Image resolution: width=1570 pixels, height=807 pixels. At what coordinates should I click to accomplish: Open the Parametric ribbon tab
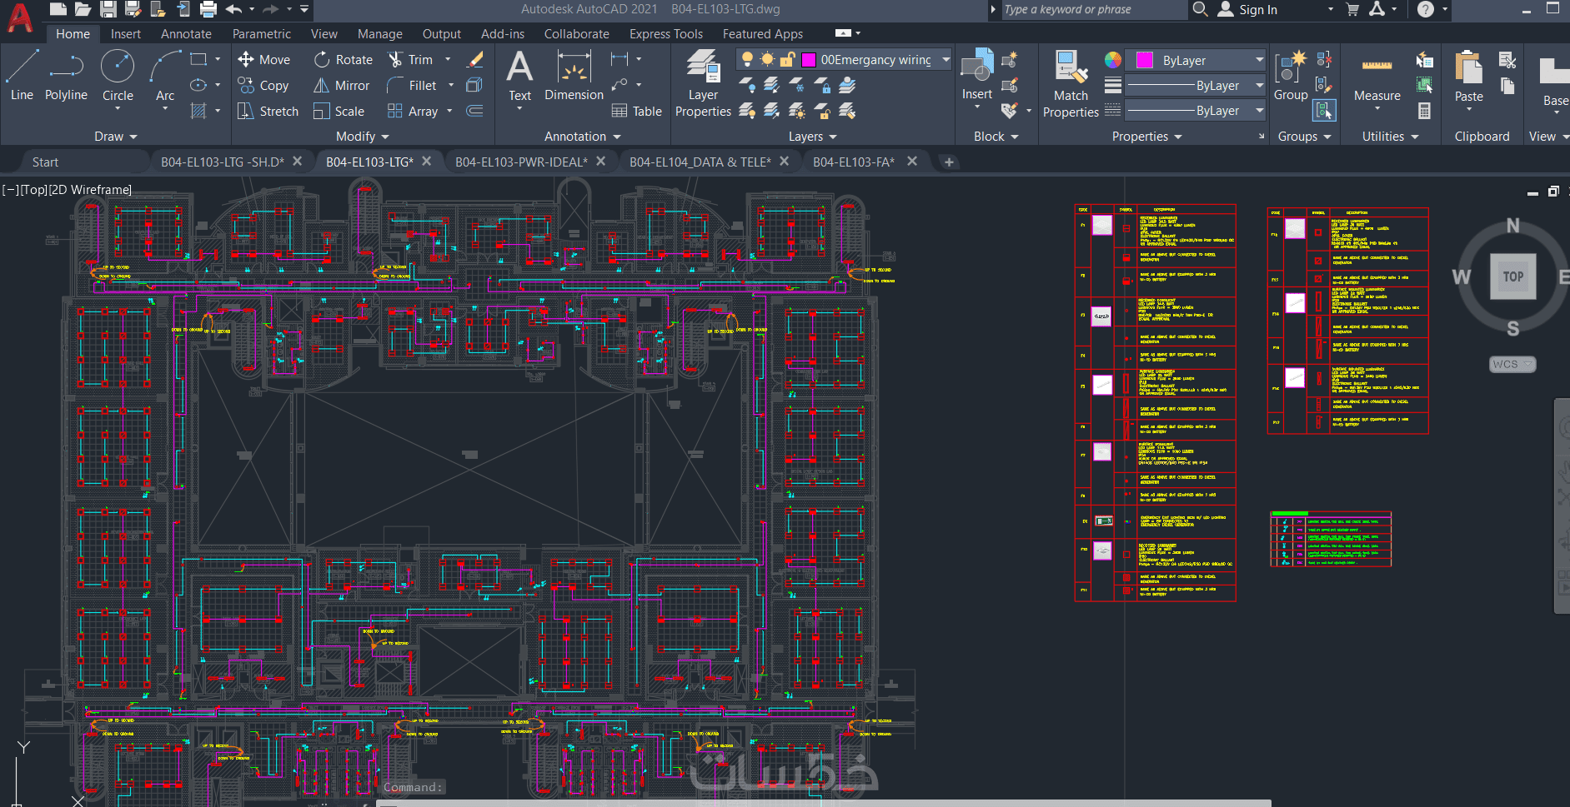point(262,34)
